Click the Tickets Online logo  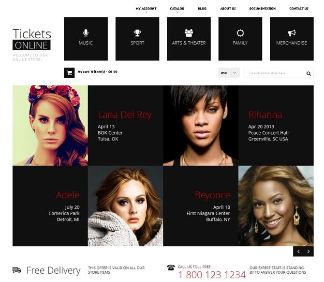[x=31, y=39]
